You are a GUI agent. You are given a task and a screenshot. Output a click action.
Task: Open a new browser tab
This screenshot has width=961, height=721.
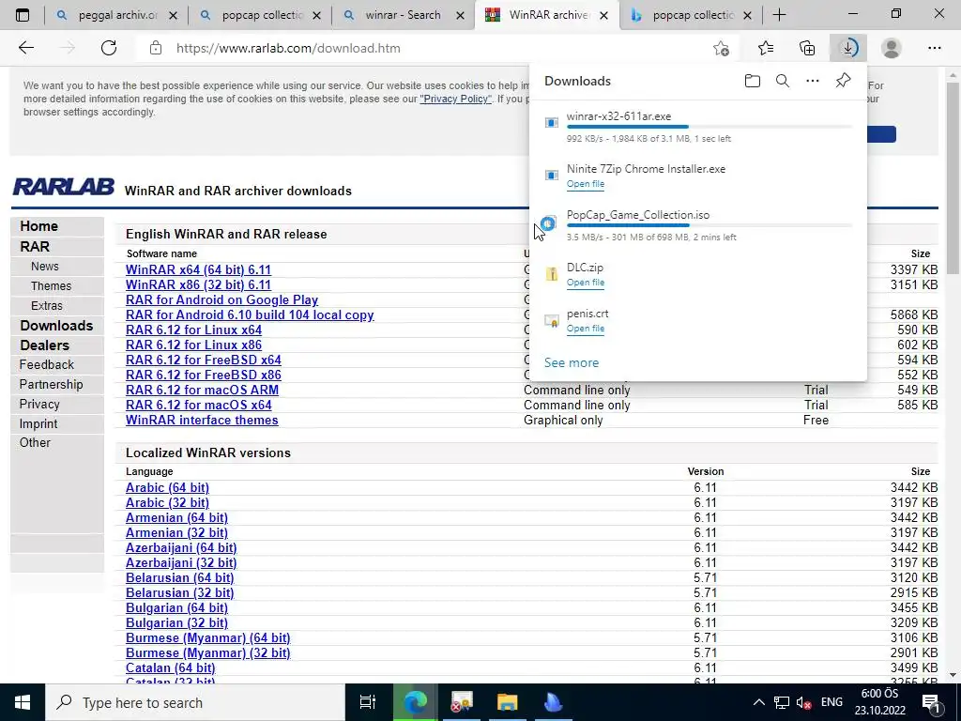coord(779,15)
